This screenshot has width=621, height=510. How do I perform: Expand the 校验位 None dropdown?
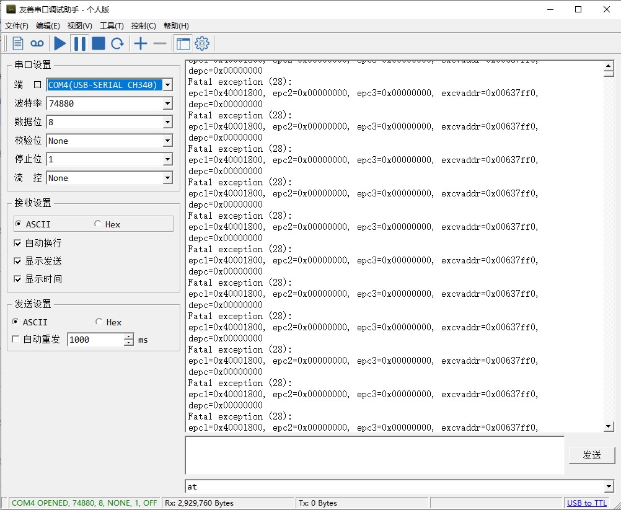tap(168, 141)
